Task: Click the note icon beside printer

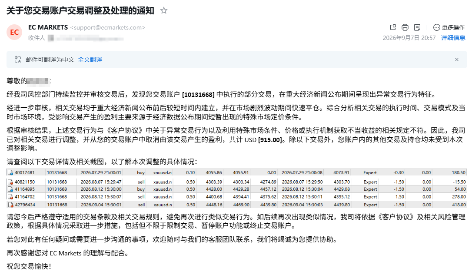Action: pyautogui.click(x=417, y=27)
